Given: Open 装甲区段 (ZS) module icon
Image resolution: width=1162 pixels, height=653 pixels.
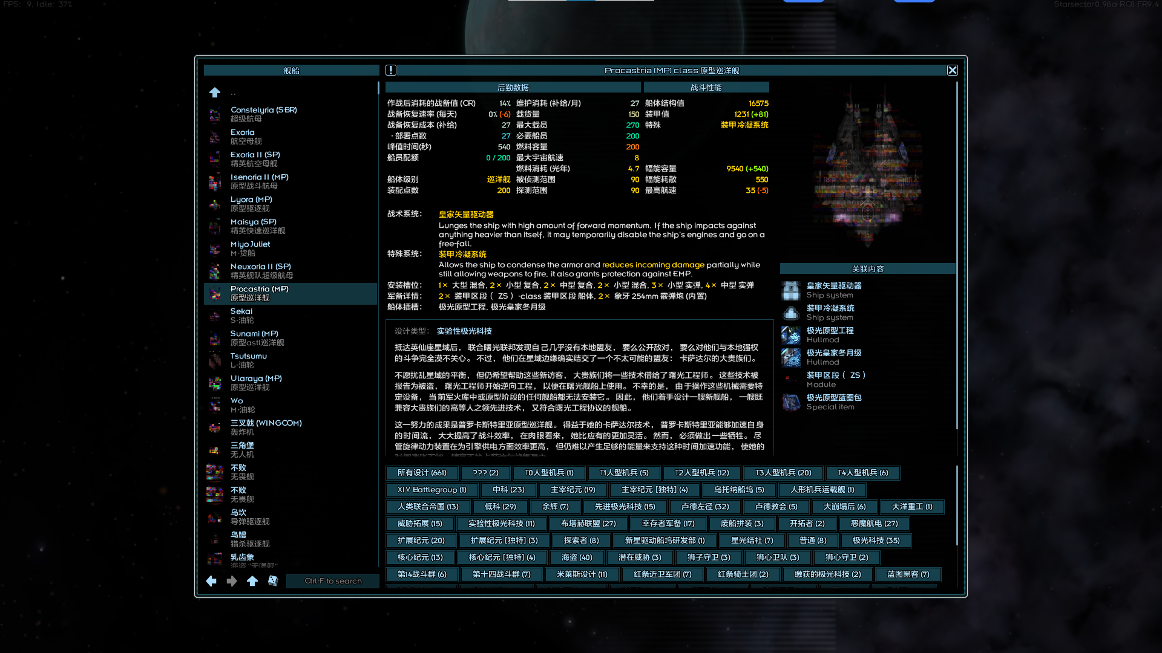Looking at the screenshot, I should (x=791, y=380).
